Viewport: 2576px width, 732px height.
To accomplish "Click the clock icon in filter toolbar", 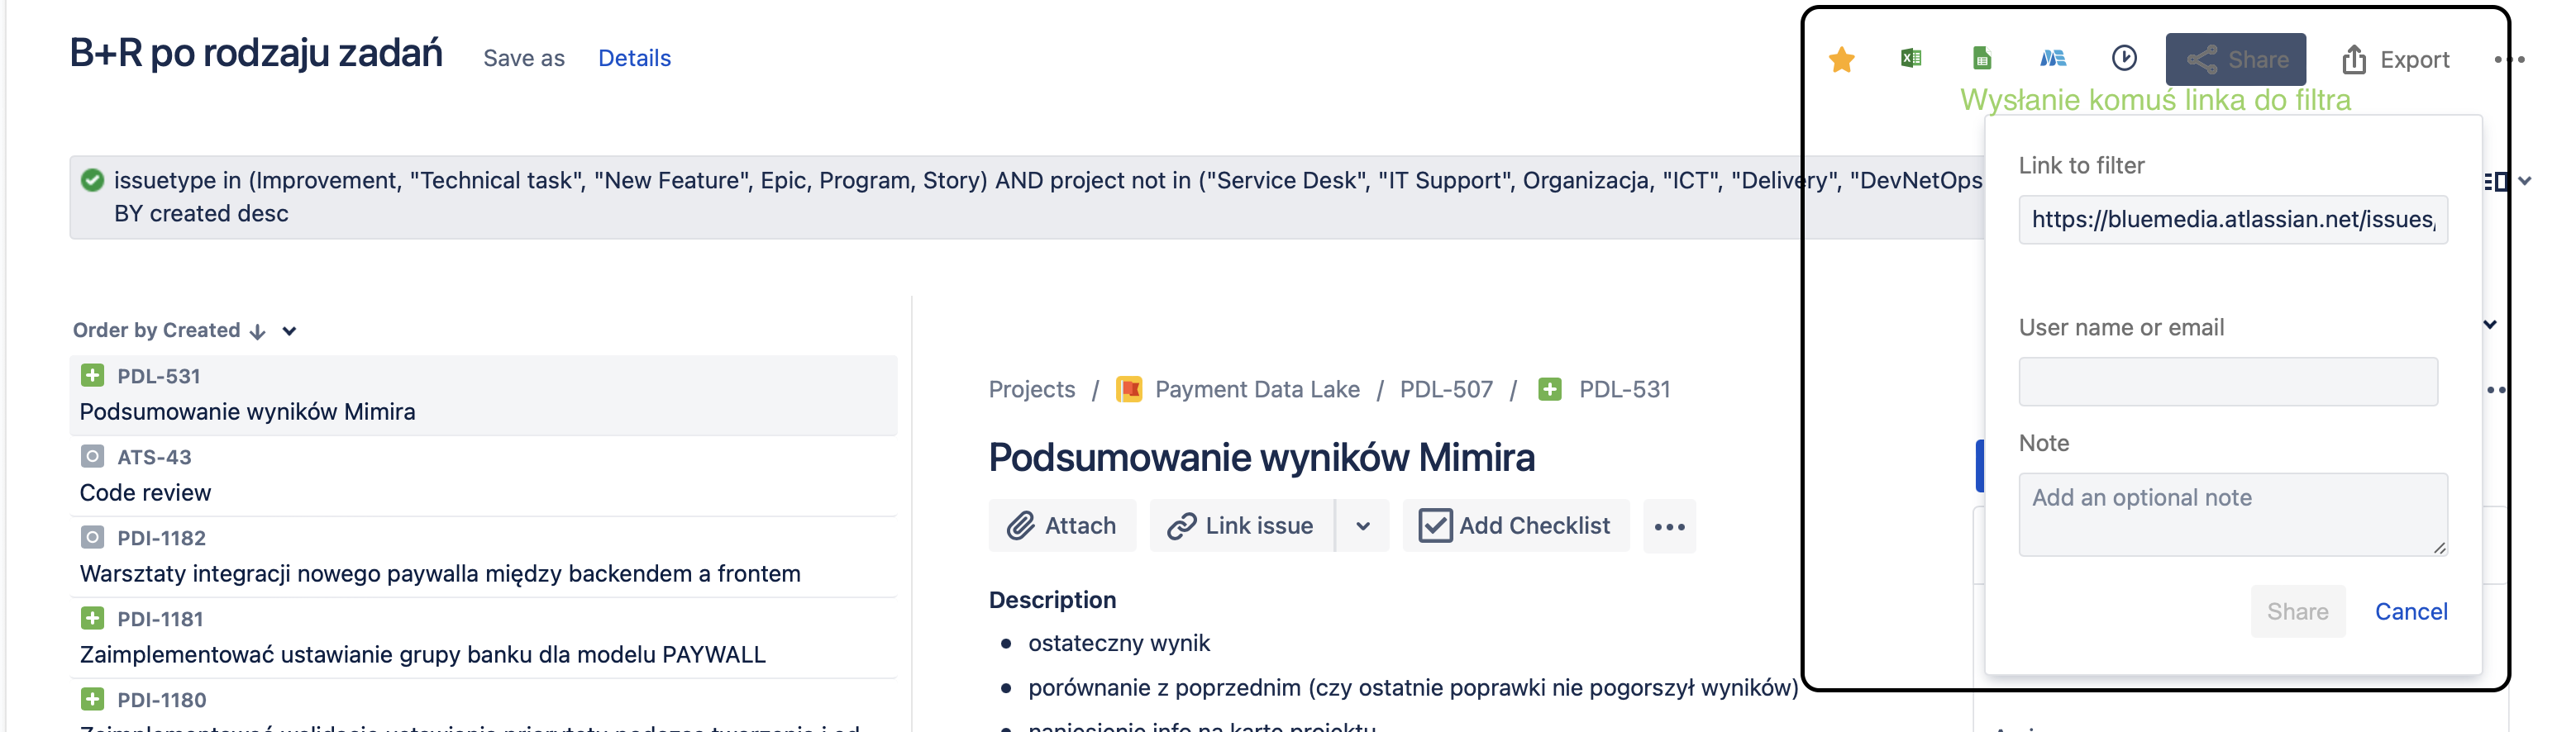I will click(x=2124, y=59).
